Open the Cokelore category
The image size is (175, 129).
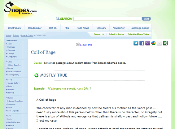(x=11, y=50)
